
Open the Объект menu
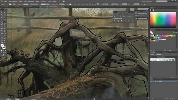20,1
